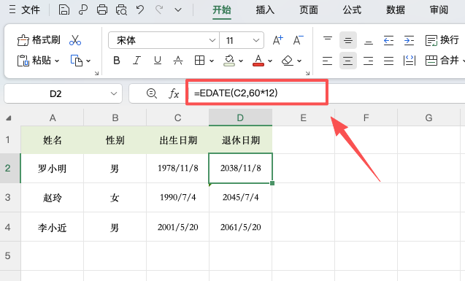Click the export to PDF icon
465x281 pixels.
(83, 9)
